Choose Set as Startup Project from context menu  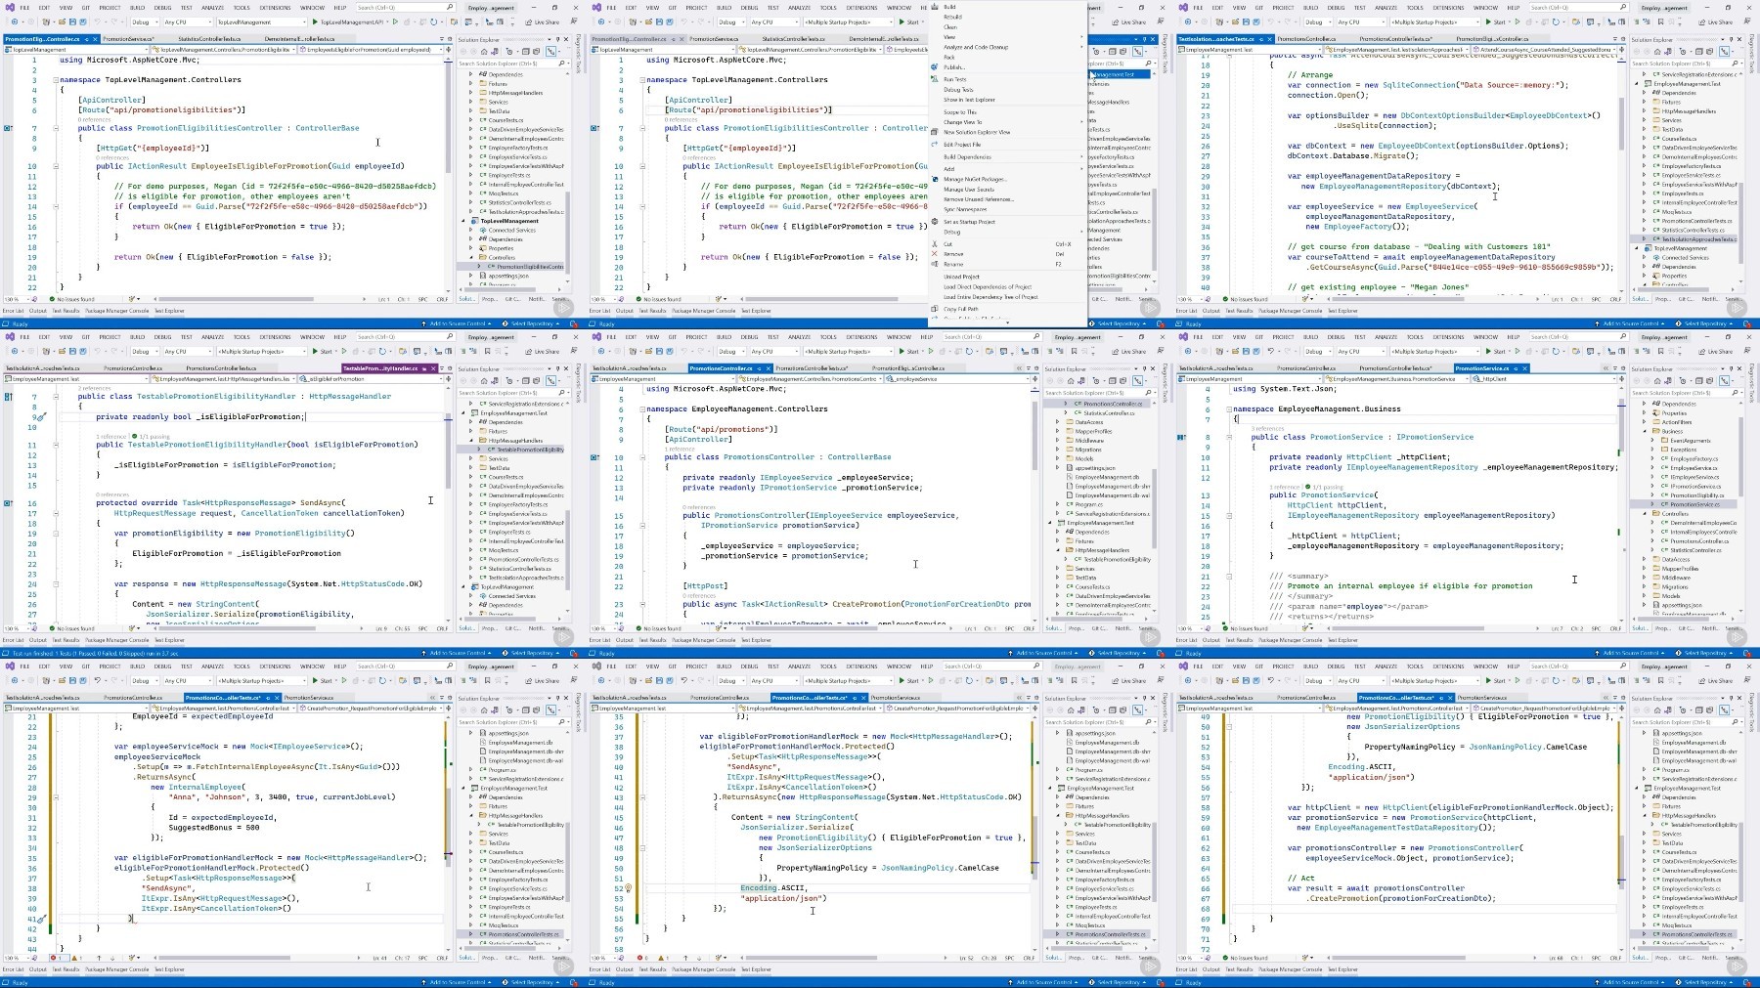coord(1007,222)
